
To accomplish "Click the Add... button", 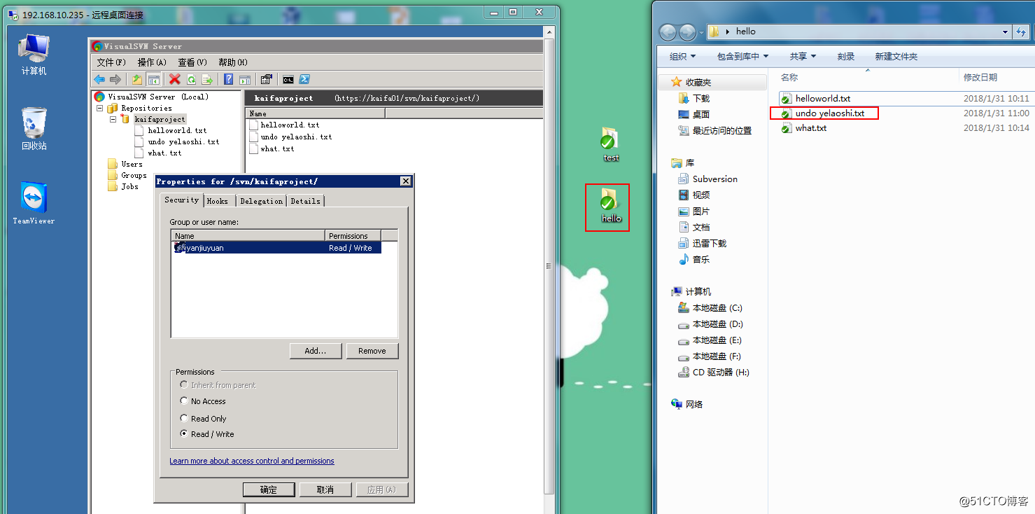I will pos(316,351).
